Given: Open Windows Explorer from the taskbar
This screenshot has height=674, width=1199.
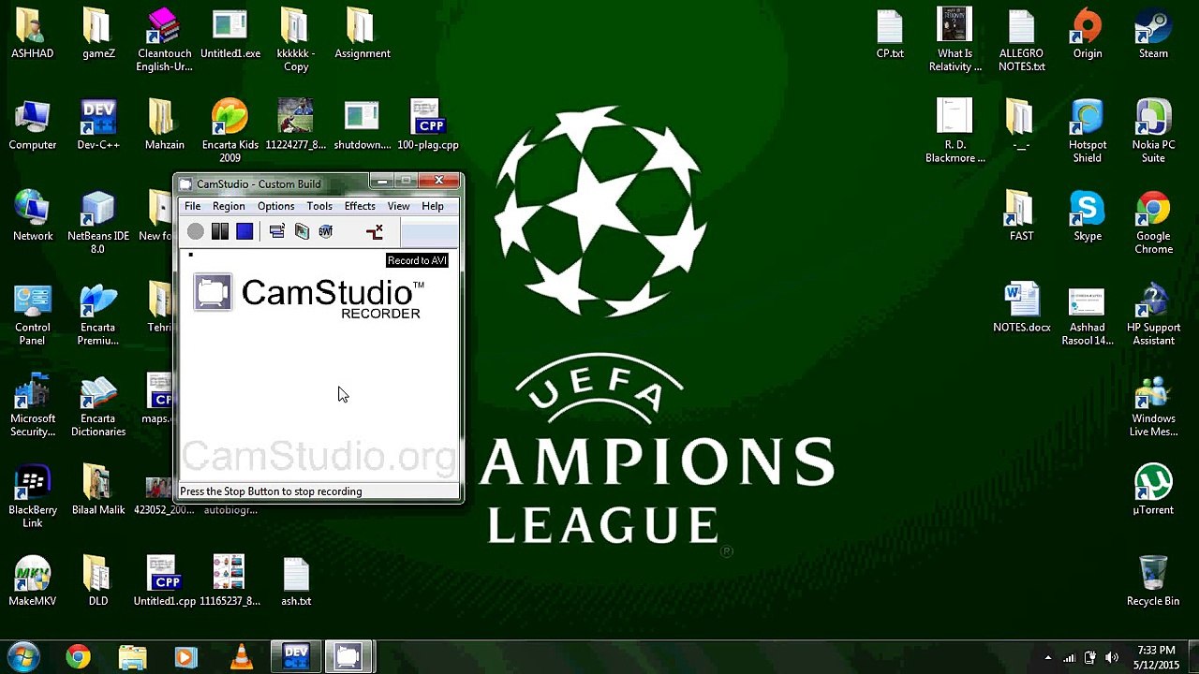Looking at the screenshot, I should [x=133, y=657].
